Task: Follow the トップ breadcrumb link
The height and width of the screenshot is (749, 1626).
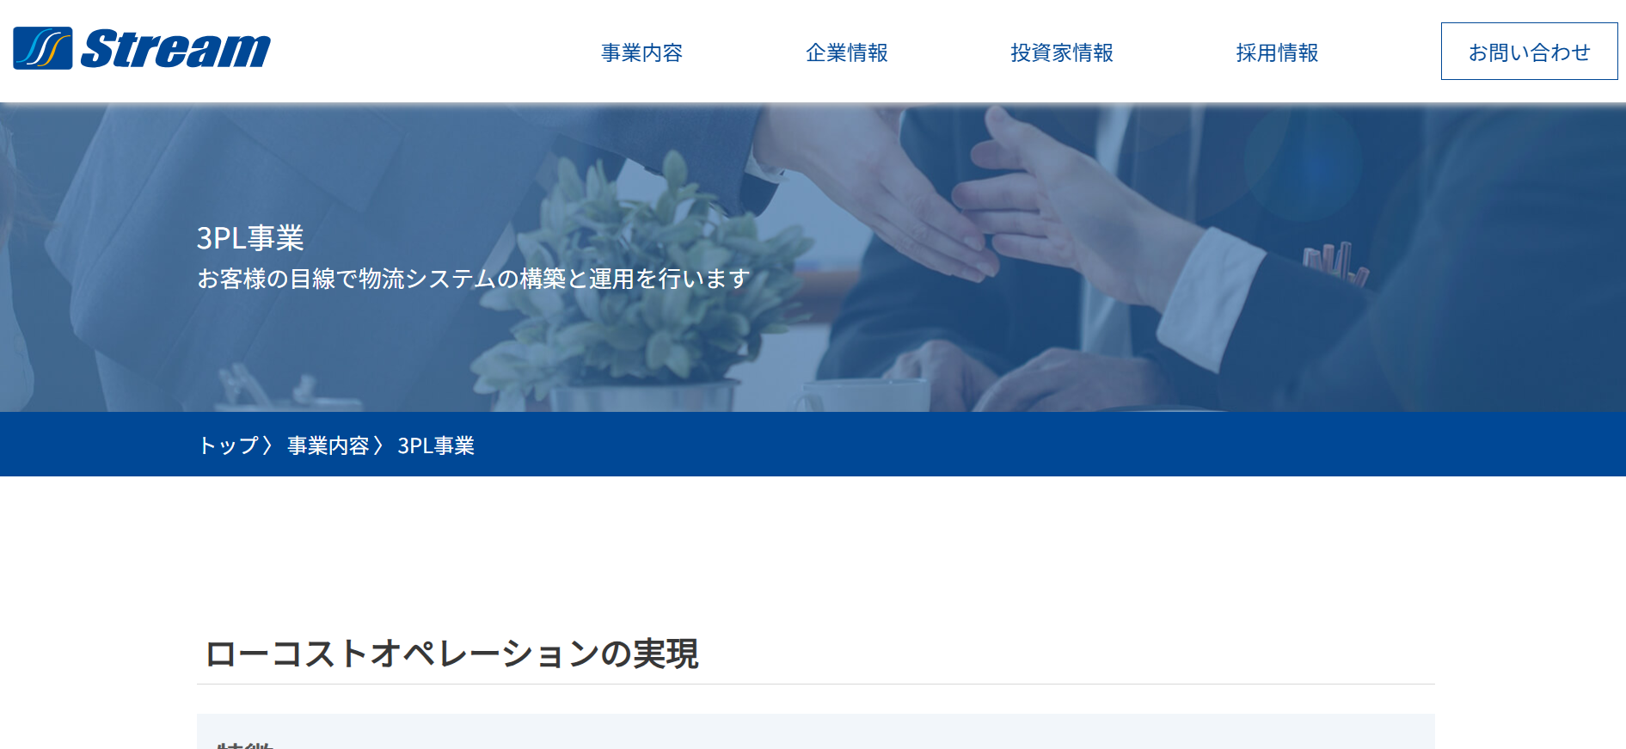Action: pyautogui.click(x=229, y=445)
